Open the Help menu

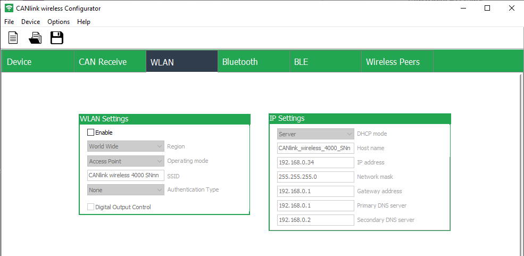point(84,22)
